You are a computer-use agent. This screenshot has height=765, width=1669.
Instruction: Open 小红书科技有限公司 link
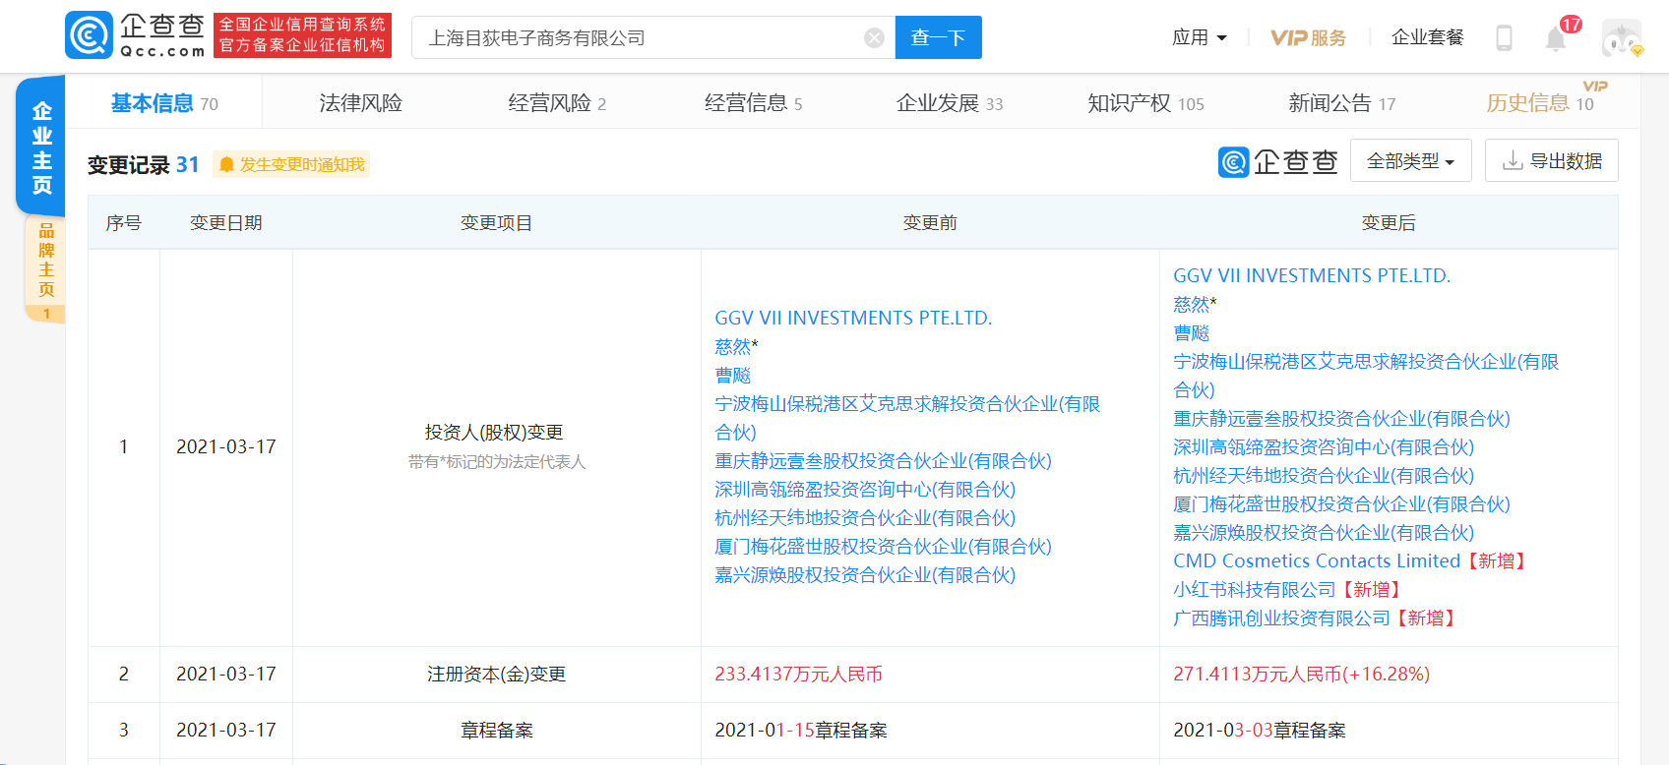(1255, 589)
